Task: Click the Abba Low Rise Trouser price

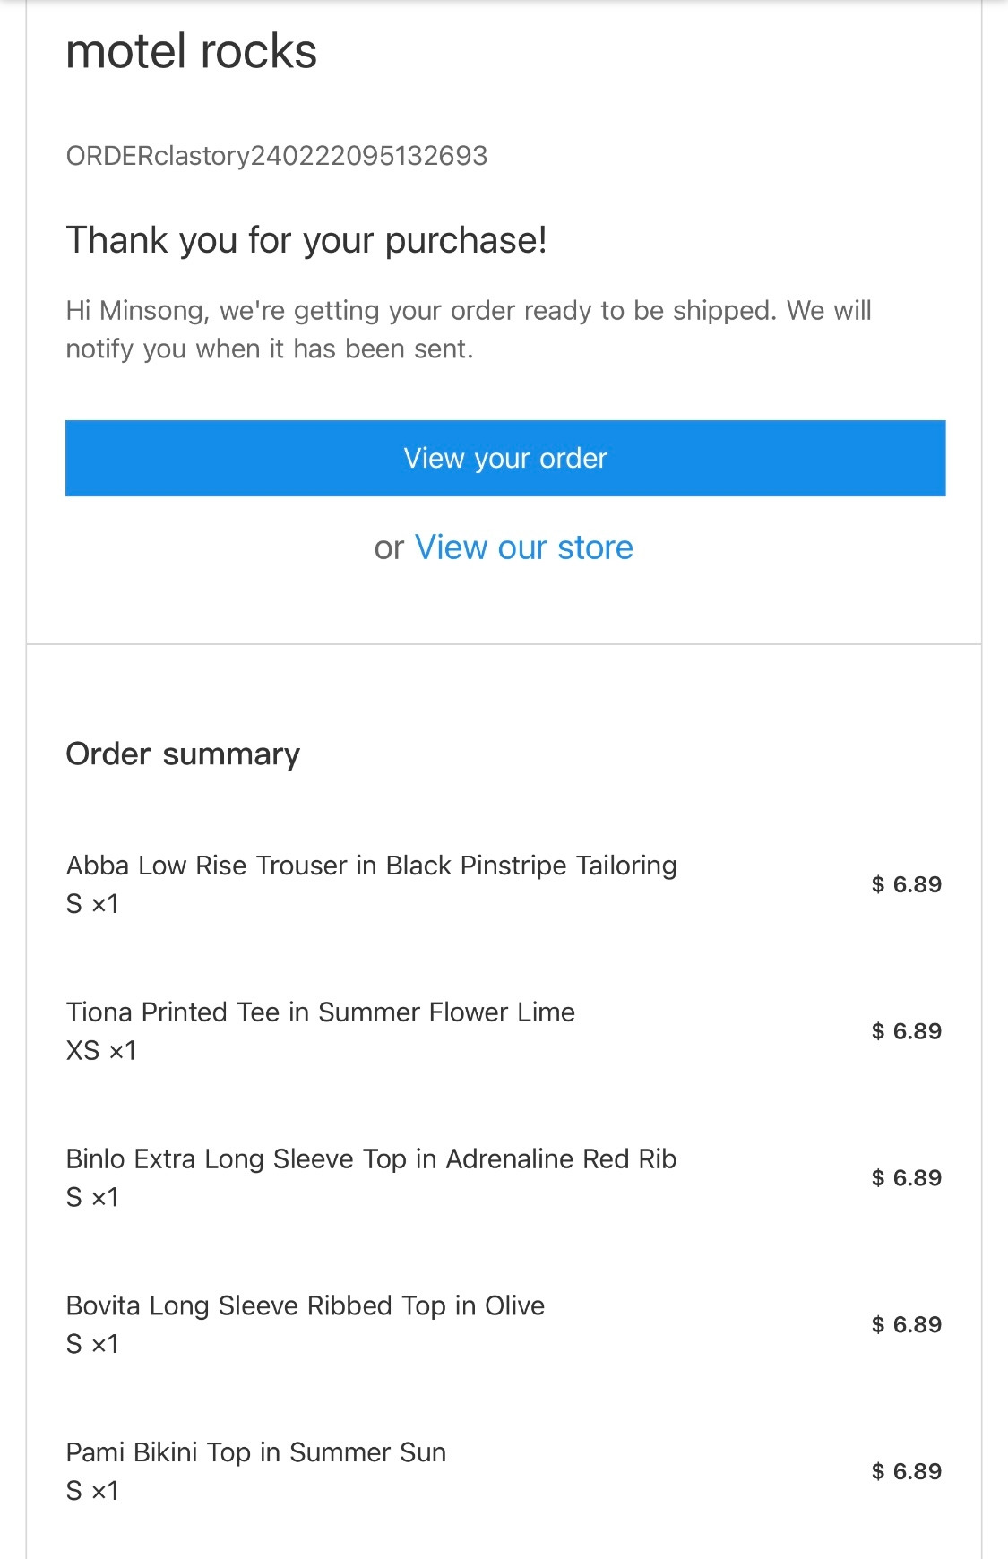Action: click(x=906, y=884)
